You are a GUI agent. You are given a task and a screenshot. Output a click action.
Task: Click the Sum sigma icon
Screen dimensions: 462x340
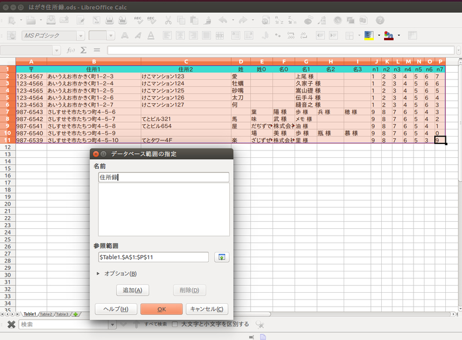tap(84, 50)
